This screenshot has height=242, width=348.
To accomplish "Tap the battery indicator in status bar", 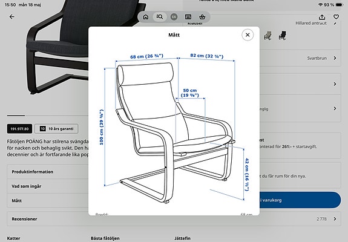I will click(x=340, y=5).
